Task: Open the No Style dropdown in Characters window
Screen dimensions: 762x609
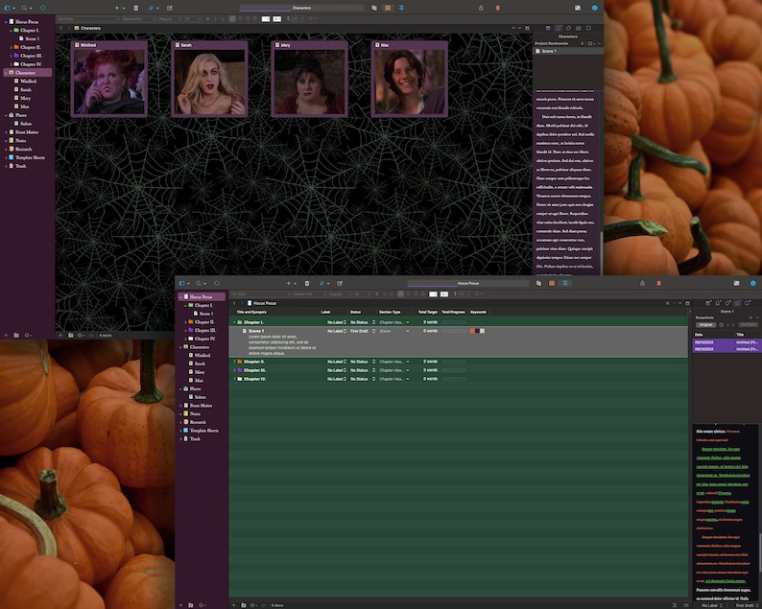Action: point(88,19)
